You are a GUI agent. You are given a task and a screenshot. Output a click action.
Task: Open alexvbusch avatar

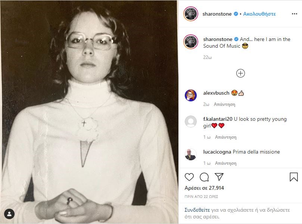[191, 95]
